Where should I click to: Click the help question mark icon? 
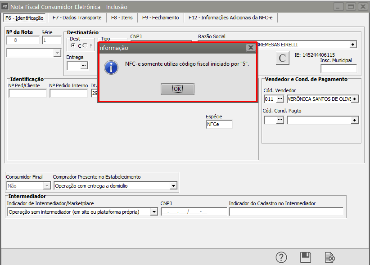point(281,257)
